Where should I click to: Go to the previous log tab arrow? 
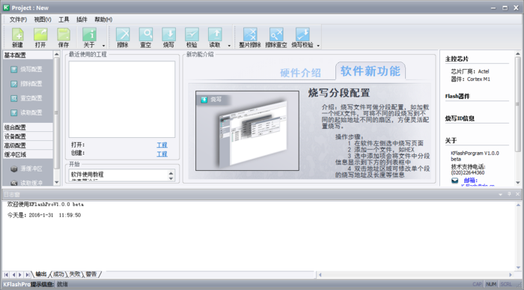pyautogui.click(x=13, y=274)
